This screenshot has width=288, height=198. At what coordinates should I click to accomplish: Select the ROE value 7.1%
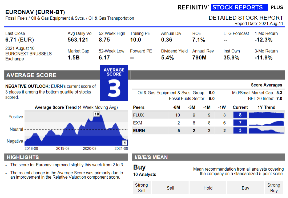pyautogui.click(x=199, y=40)
